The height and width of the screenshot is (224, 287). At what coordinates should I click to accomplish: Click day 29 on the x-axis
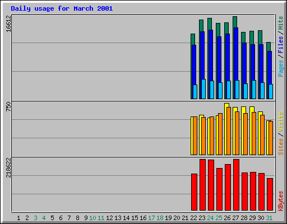click(x=253, y=218)
